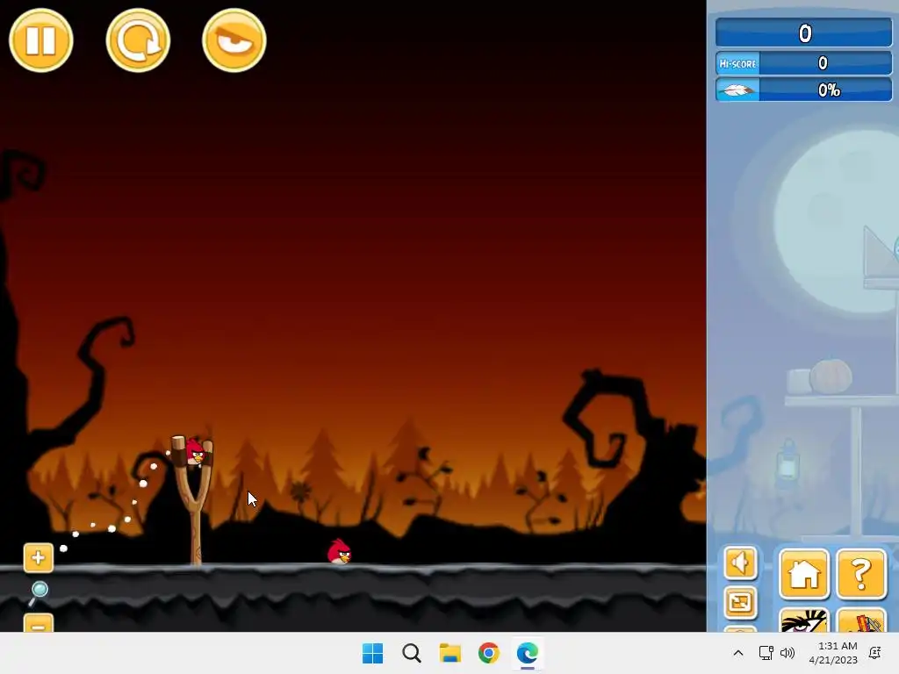Open the network status tray icon
Screen dimensions: 899x674
(x=766, y=653)
